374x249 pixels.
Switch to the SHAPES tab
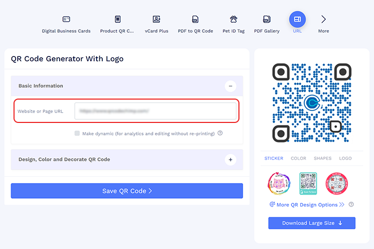[x=322, y=158]
